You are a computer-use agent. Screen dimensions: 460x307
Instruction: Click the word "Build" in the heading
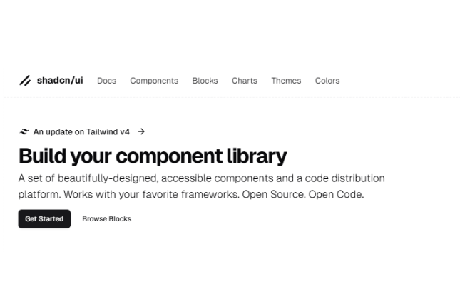click(44, 156)
